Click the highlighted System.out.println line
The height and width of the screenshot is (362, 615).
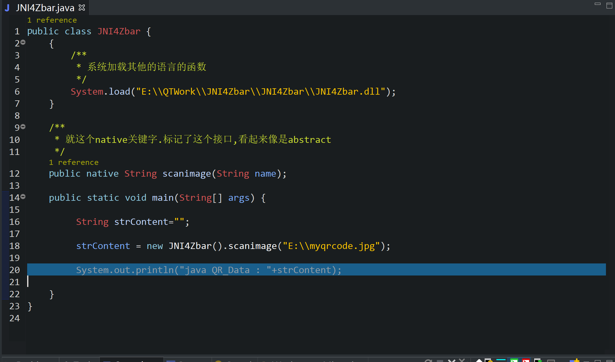click(208, 270)
